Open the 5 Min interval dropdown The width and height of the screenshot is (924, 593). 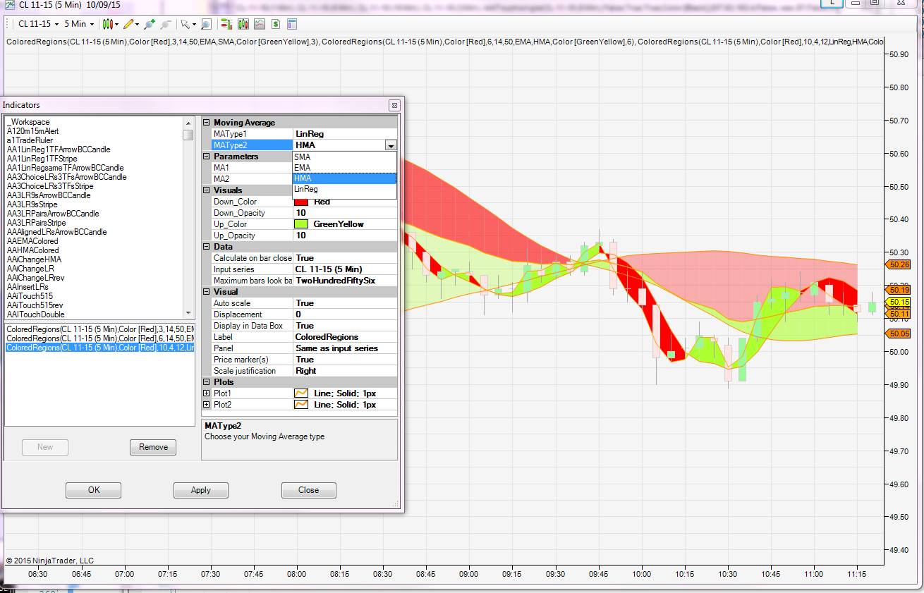[x=79, y=24]
